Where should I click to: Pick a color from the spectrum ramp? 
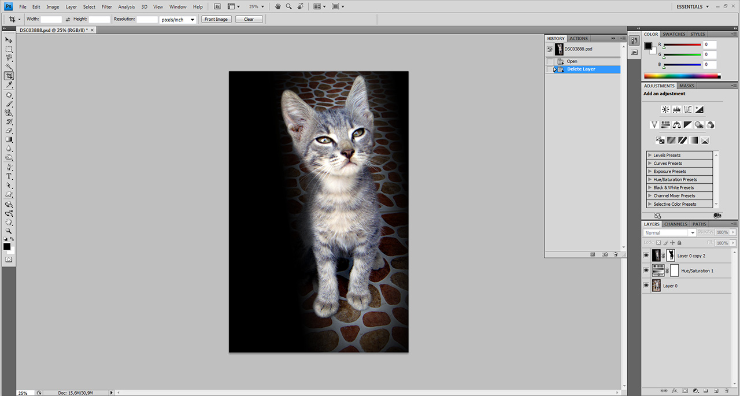[682, 76]
